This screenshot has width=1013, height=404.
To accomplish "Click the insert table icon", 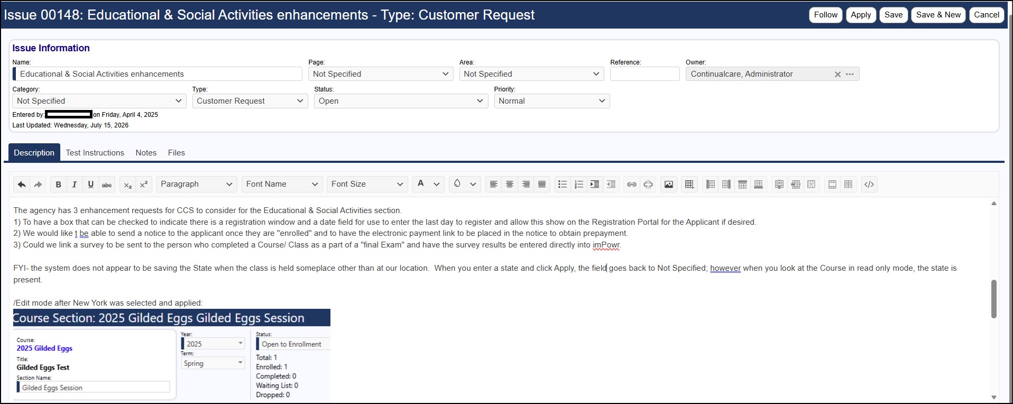I will point(689,185).
